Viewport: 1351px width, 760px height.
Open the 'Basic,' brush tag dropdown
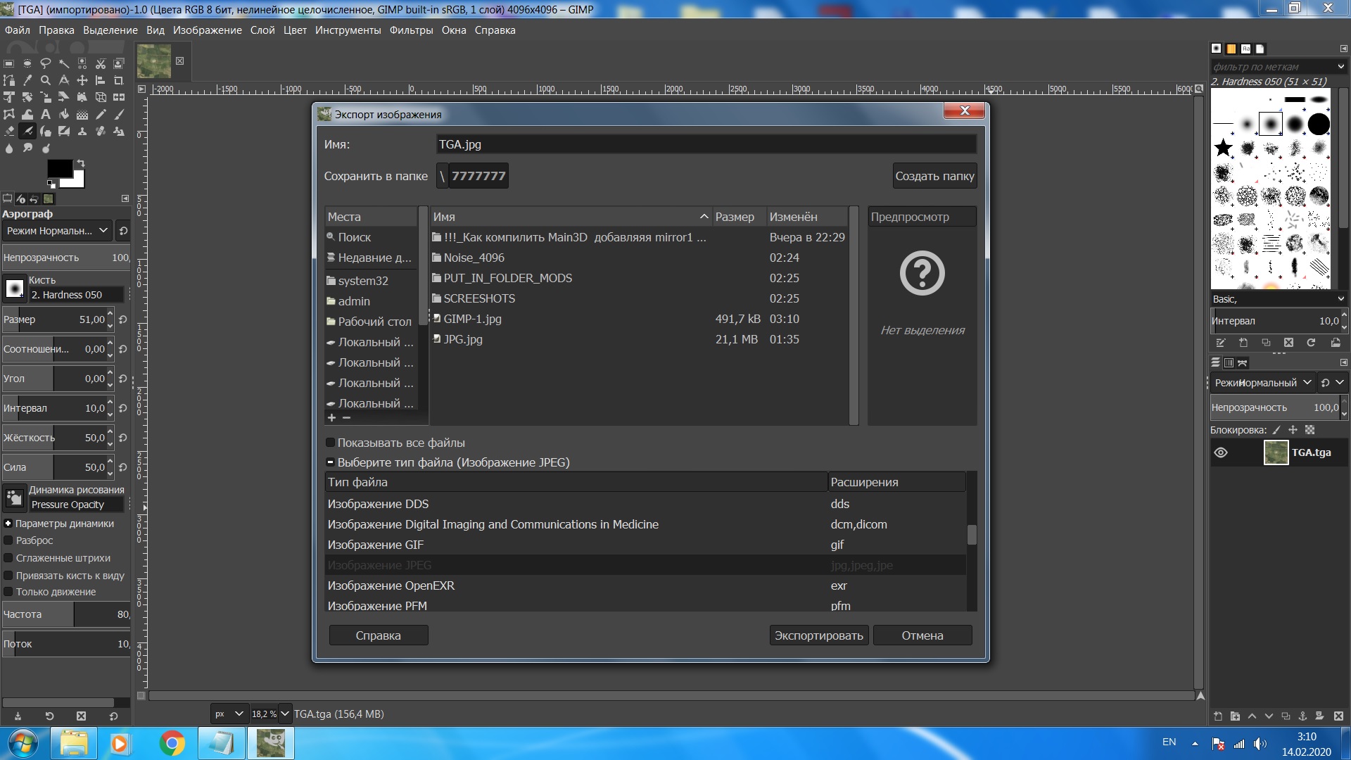click(x=1341, y=299)
